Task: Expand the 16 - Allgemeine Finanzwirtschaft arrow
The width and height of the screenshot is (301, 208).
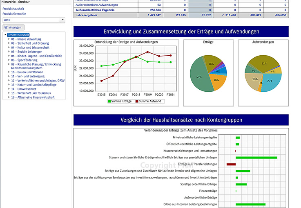Action: point(9,97)
